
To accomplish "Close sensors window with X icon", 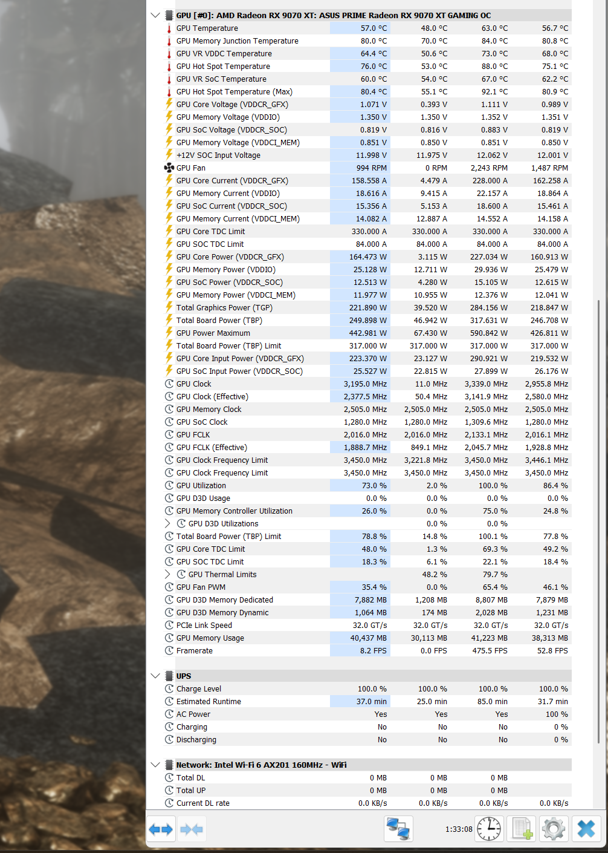I will pos(586,829).
